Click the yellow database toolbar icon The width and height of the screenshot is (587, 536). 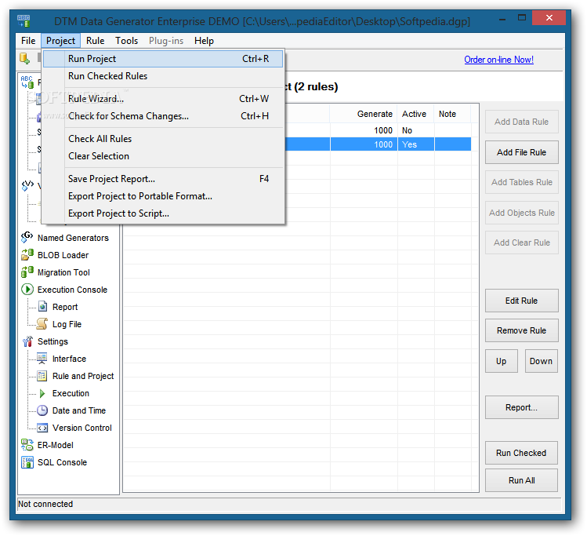(x=25, y=59)
